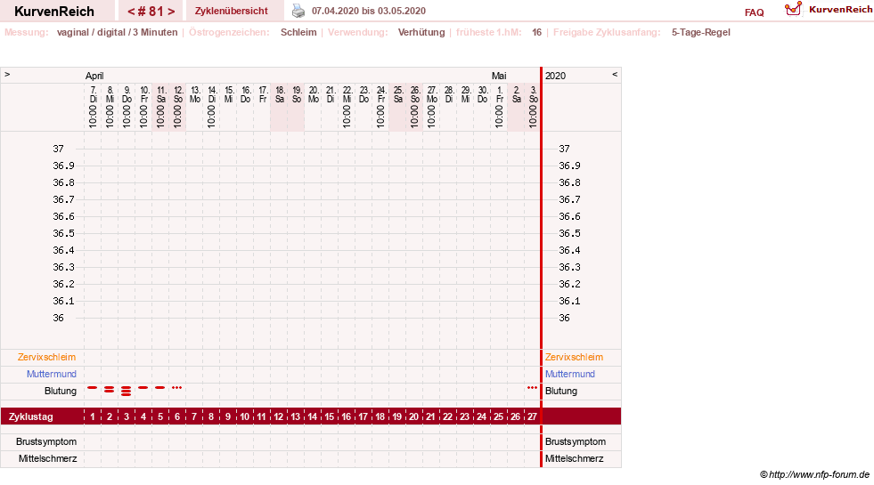Click the 'April' month label
Image resolution: width=874 pixels, height=485 pixels.
click(94, 76)
